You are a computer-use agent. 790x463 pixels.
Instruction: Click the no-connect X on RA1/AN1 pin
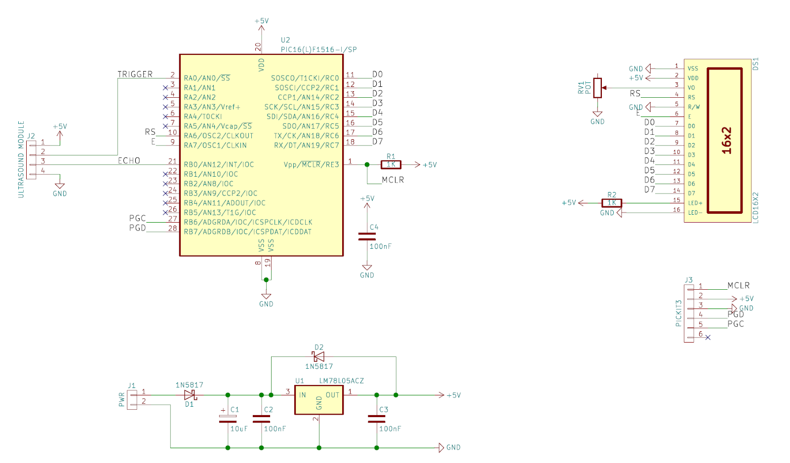165,88
